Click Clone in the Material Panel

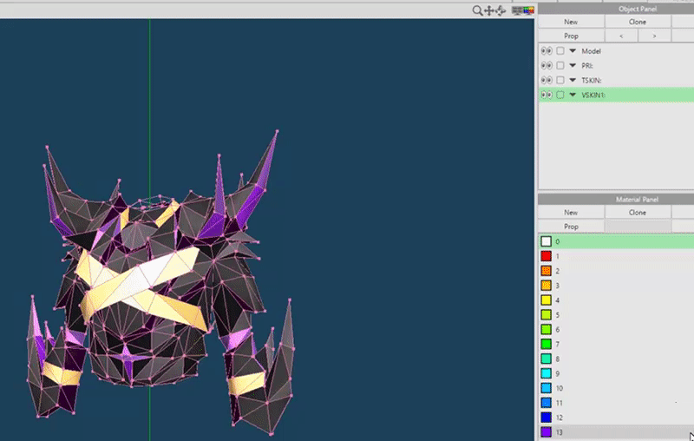coord(638,213)
